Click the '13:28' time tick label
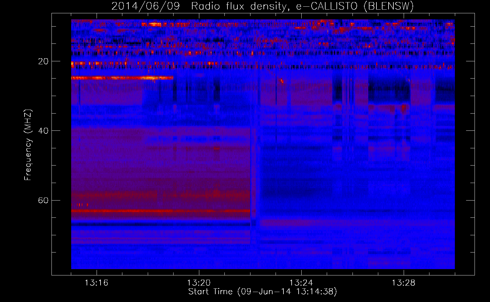The image size is (490, 302). (403, 283)
